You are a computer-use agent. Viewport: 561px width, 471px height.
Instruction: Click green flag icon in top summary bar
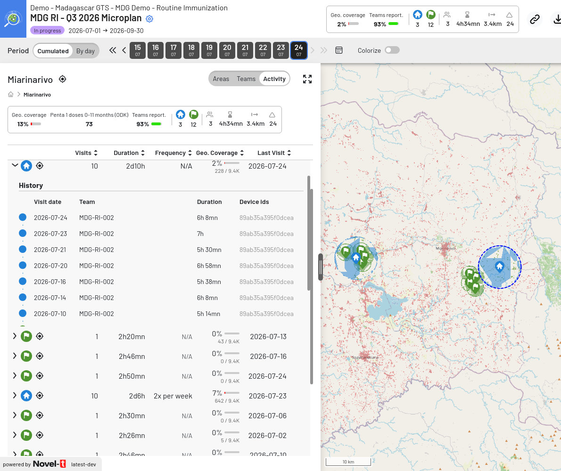431,15
